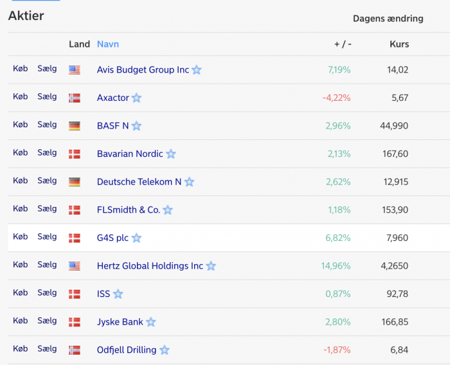The image size is (450, 365).
Task: Open Bavarian Nordic stock details
Action: point(130,154)
